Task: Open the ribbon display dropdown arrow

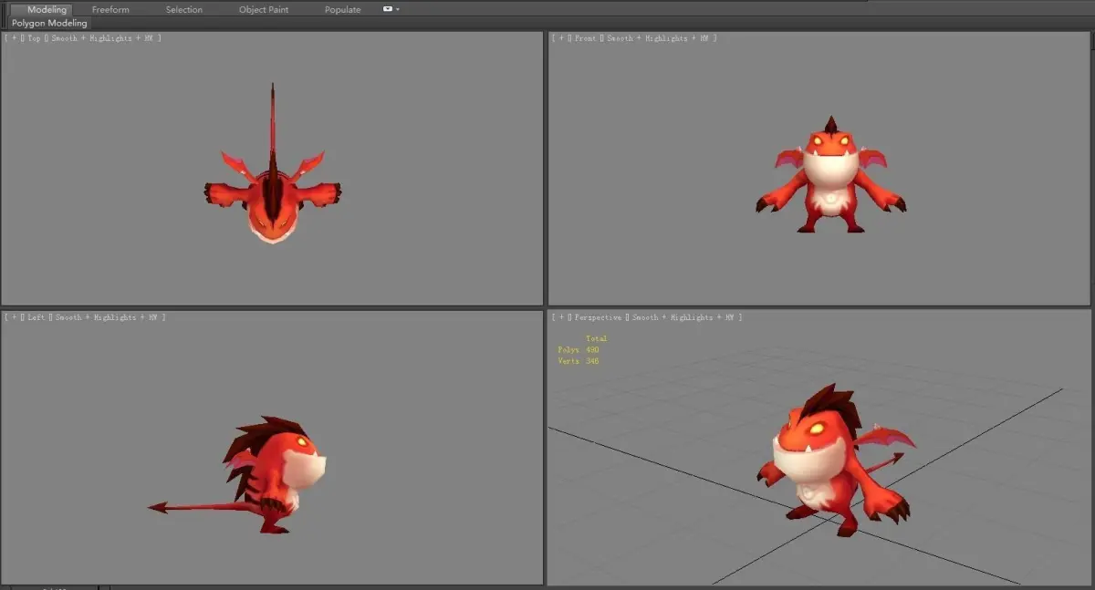Action: (x=398, y=9)
